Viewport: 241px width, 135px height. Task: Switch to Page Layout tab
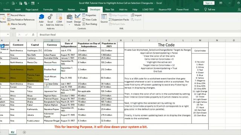click(32, 9)
